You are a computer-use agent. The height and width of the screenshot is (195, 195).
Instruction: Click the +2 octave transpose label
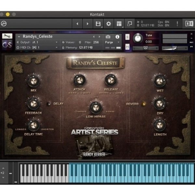(3, 173)
